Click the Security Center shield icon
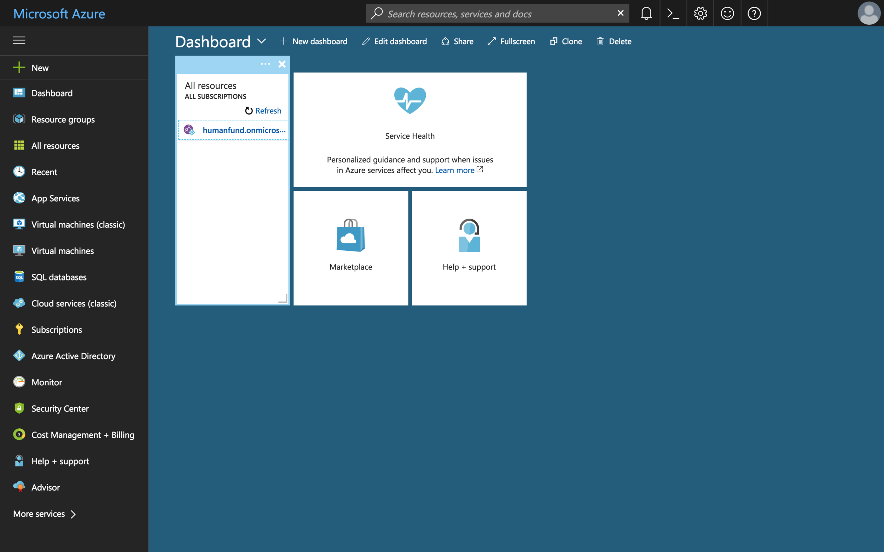This screenshot has width=884, height=552. pyautogui.click(x=19, y=408)
